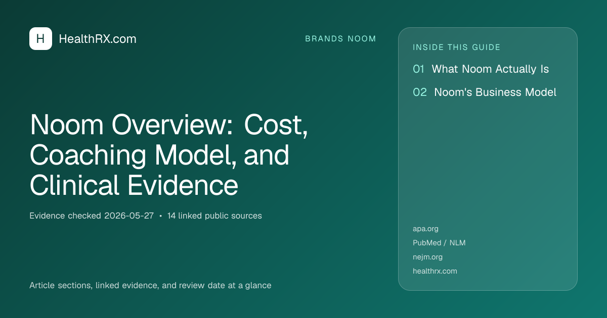Click the HealthRX 'H' logo icon
Viewport: 607px width, 318px height.
pyautogui.click(x=40, y=38)
